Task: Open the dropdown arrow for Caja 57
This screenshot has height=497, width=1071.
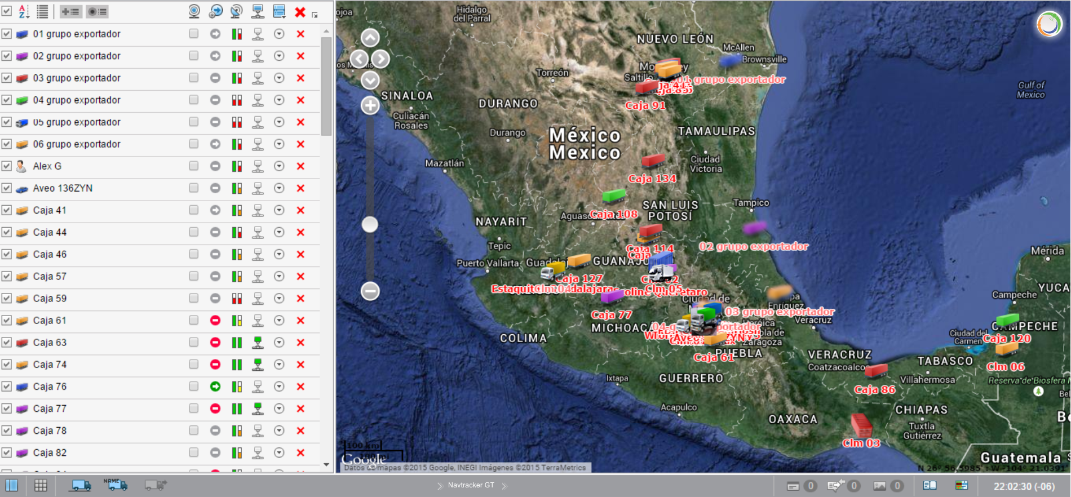Action: pyautogui.click(x=279, y=276)
